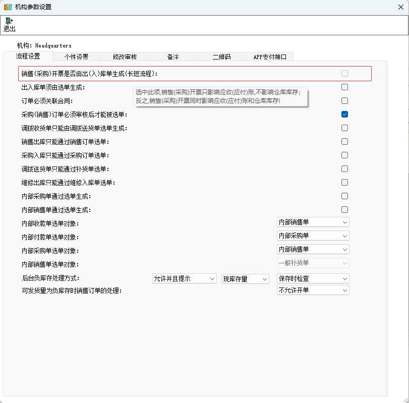Click the window resize grip corner
409x403 pixels.
coord(405,400)
